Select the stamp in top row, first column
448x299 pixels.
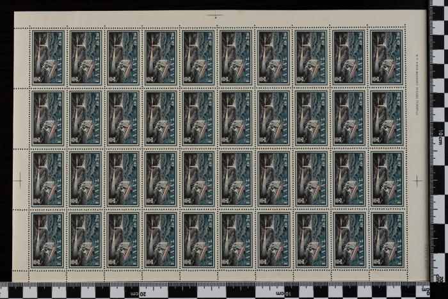pos(48,58)
